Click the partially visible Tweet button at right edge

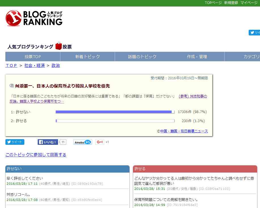(x=254, y=33)
